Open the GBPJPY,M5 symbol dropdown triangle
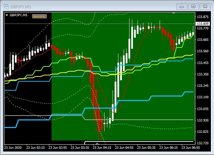 click(7, 15)
